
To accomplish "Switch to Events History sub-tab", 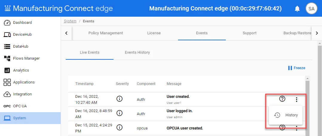I will tap(137, 52).
